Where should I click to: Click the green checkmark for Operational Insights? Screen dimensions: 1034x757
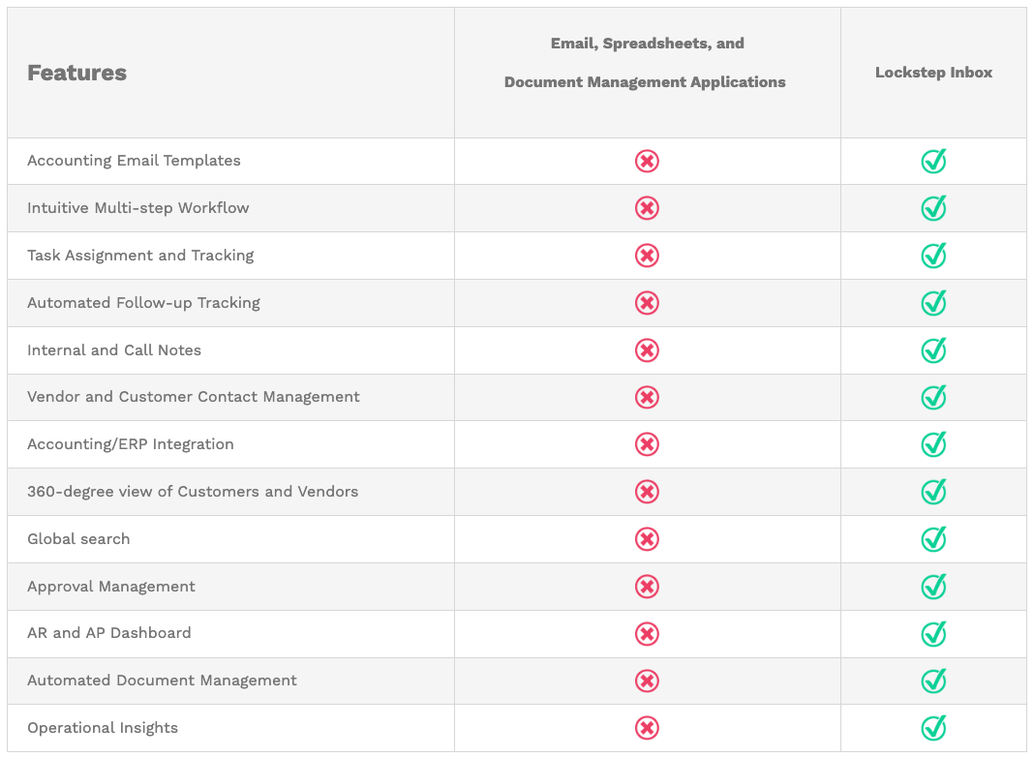[x=933, y=728]
